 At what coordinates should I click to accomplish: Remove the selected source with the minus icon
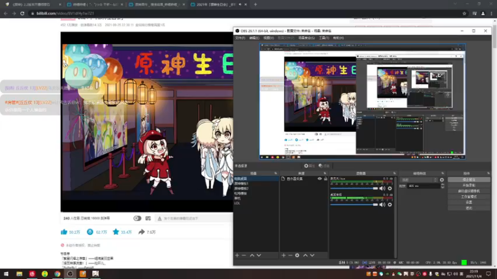(x=290, y=255)
